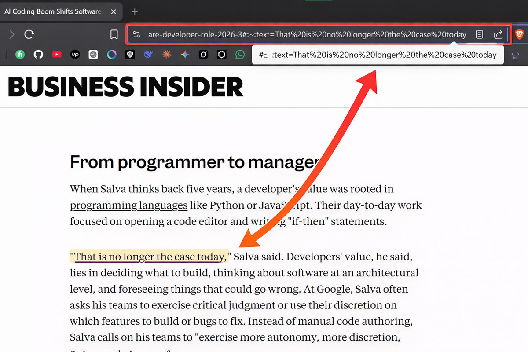
Task: Open the WhatsApp bookmark
Action: point(240,55)
